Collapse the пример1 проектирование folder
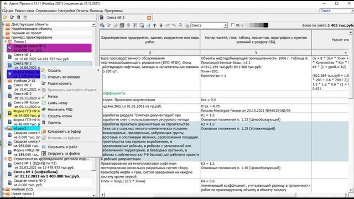Screen dimensions: 354x199 click(4, 37)
